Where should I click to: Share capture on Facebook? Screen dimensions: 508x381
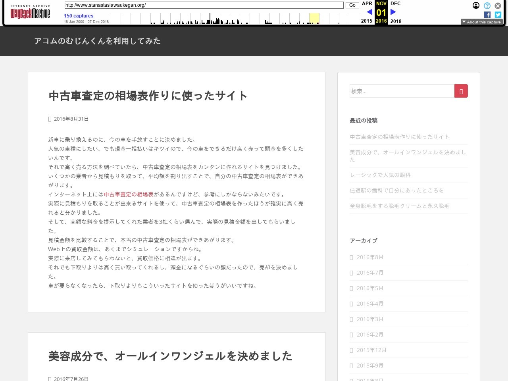[487, 15]
